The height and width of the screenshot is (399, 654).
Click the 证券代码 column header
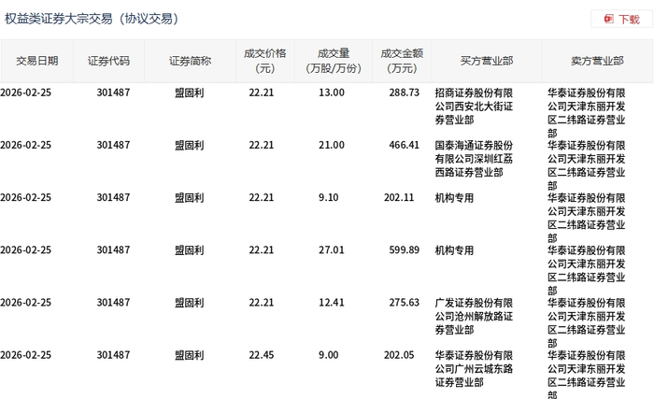(108, 61)
